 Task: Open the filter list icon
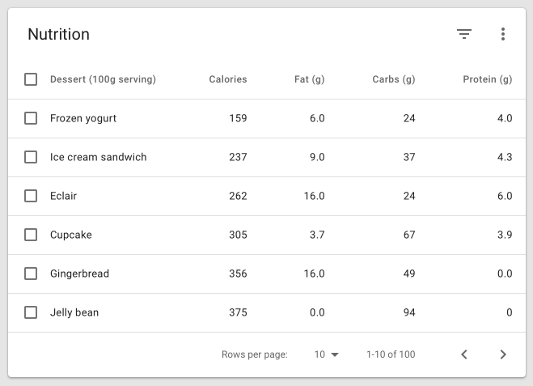[x=464, y=34]
